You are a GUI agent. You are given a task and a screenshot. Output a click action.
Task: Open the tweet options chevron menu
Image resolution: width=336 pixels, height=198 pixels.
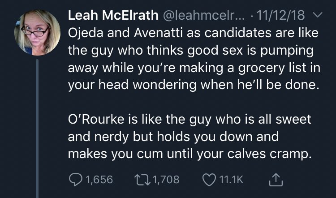[317, 16]
